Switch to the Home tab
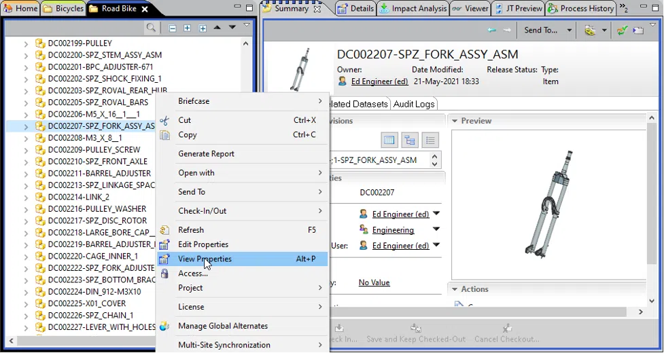 click(20, 8)
